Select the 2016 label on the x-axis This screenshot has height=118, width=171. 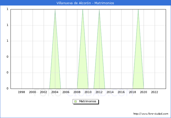pos(121,92)
